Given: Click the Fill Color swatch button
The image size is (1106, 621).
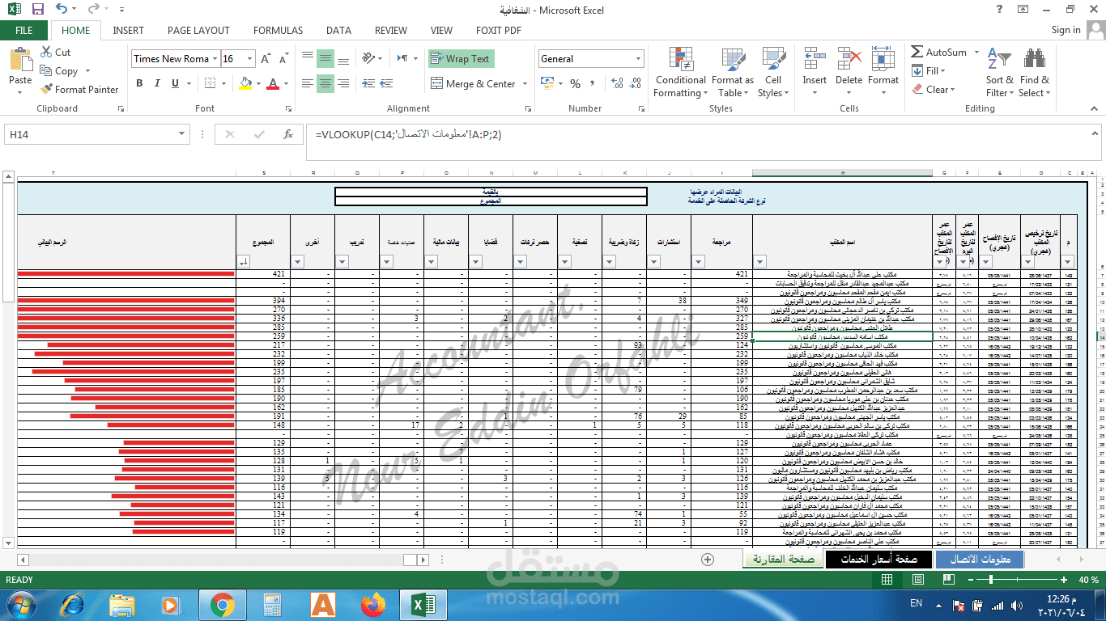Looking at the screenshot, I should click(x=245, y=83).
